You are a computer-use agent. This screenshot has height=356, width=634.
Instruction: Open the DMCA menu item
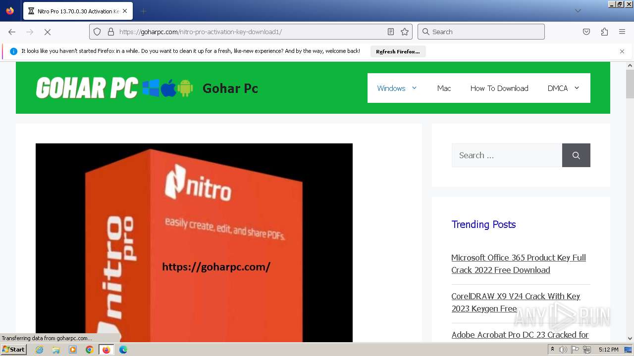pyautogui.click(x=558, y=88)
